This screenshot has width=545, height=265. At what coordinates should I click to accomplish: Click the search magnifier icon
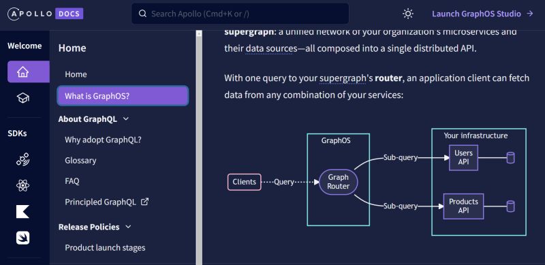(142, 14)
